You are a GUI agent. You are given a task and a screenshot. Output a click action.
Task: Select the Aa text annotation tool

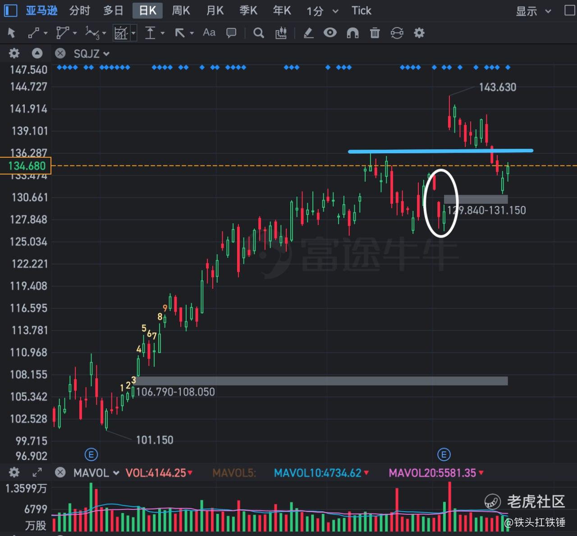pyautogui.click(x=209, y=32)
